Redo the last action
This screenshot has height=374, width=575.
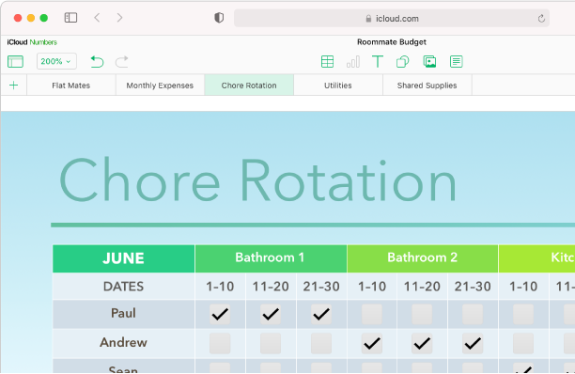(122, 61)
